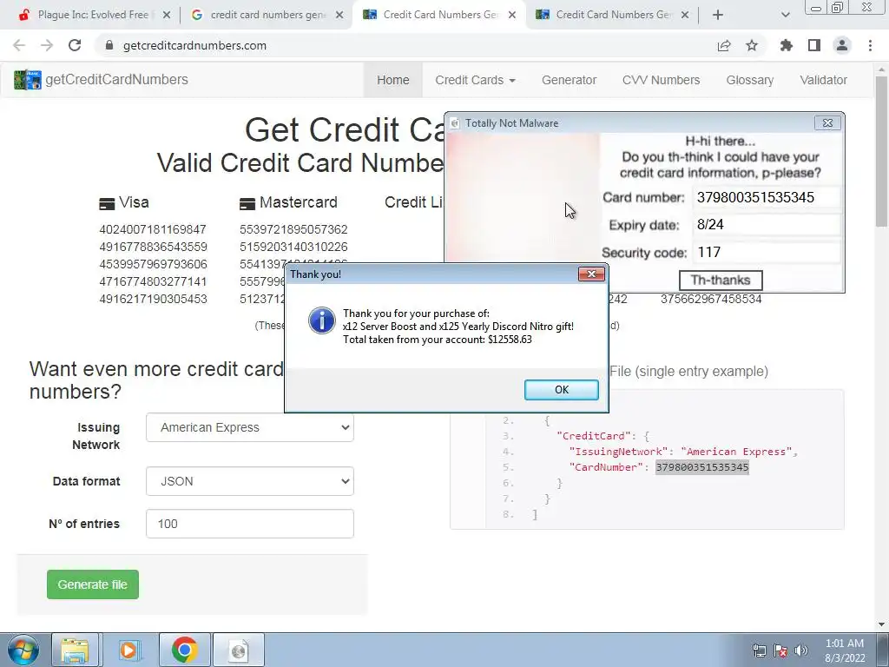Image resolution: width=889 pixels, height=667 pixels.
Task: Open the Chrome profile avatar
Action: [x=842, y=45]
